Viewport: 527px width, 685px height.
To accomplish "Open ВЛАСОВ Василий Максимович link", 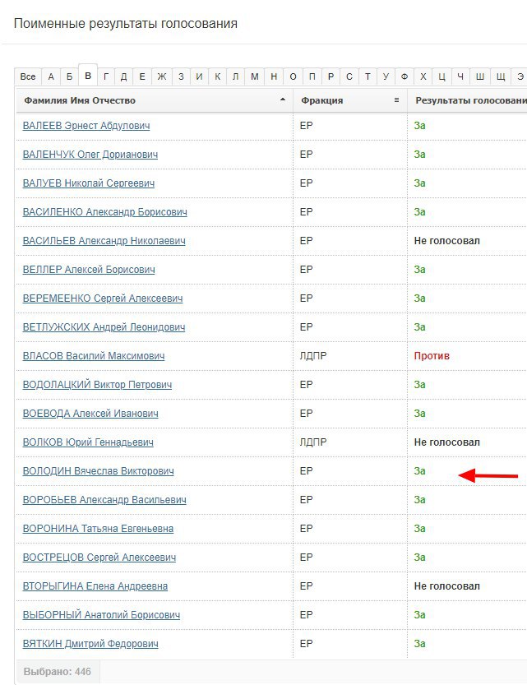I will [x=94, y=356].
